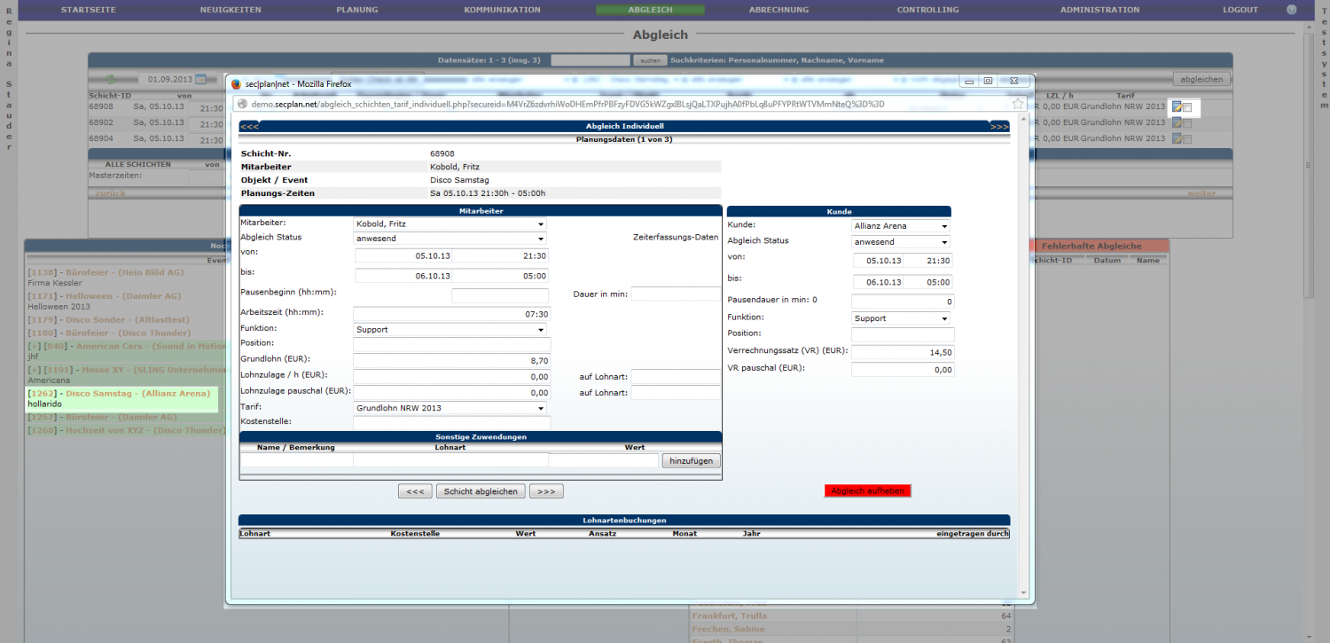Select the highlighted Abgleich menu item

tap(650, 10)
